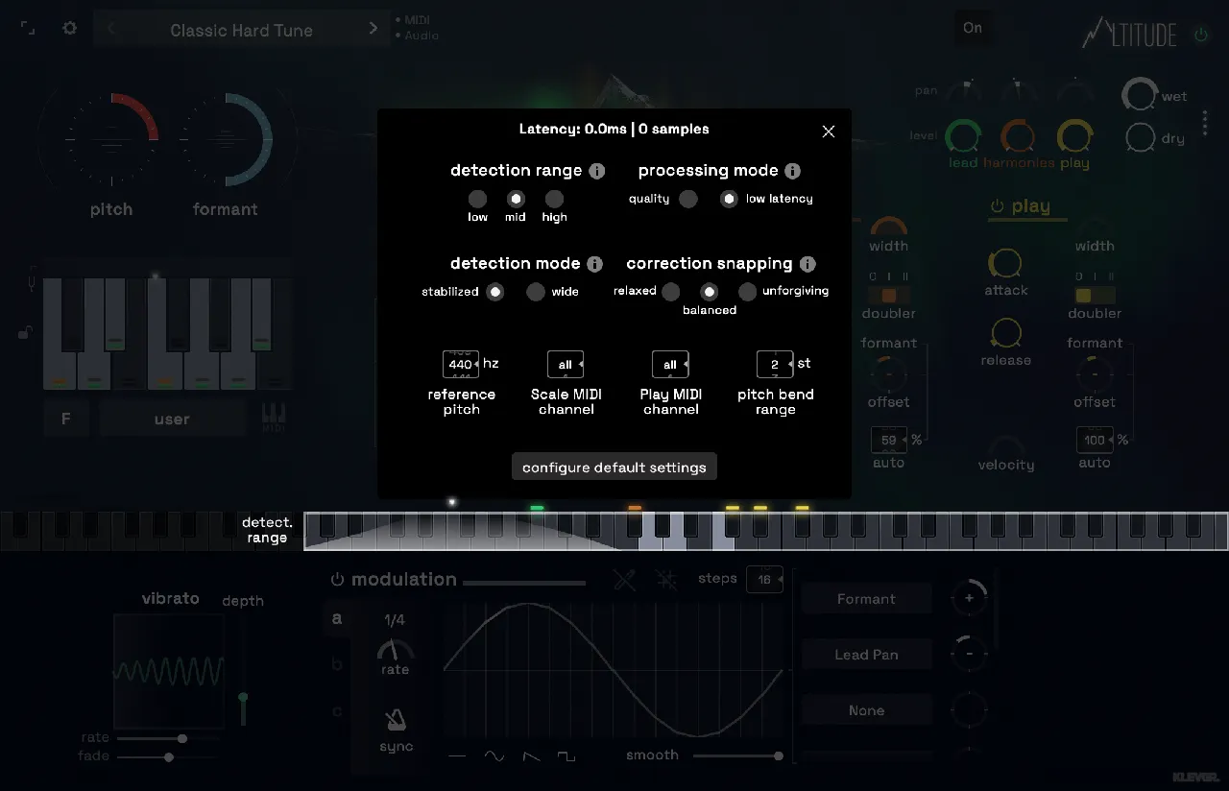Show the detection mode info icon
Image resolution: width=1229 pixels, height=791 pixels.
[x=594, y=264]
